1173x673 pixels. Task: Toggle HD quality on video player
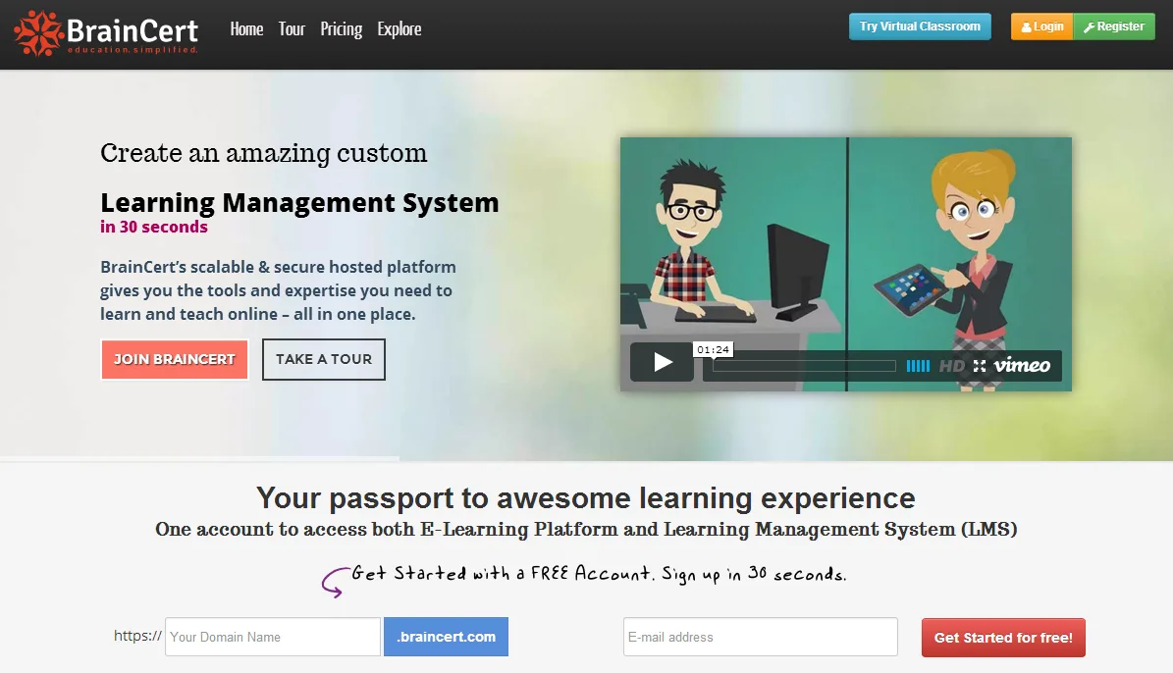tap(951, 366)
